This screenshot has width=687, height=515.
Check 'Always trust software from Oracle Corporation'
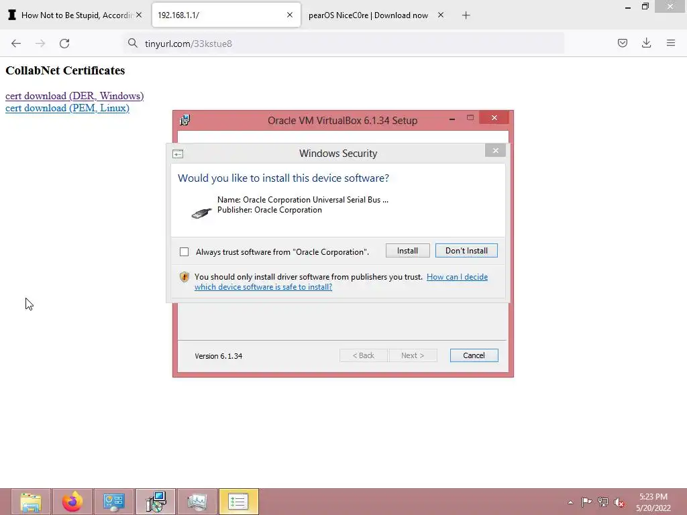click(x=184, y=252)
